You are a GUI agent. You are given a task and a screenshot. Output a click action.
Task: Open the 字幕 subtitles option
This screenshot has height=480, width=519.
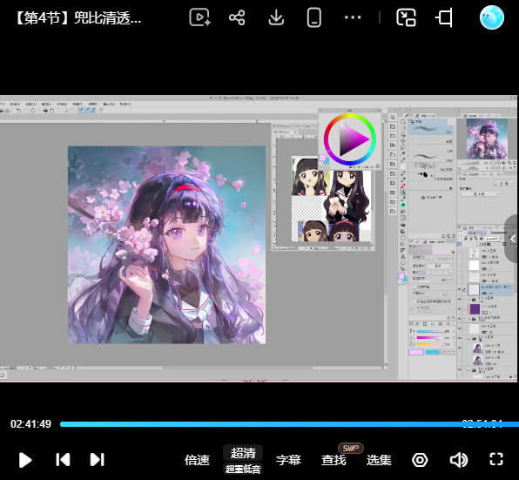point(288,460)
